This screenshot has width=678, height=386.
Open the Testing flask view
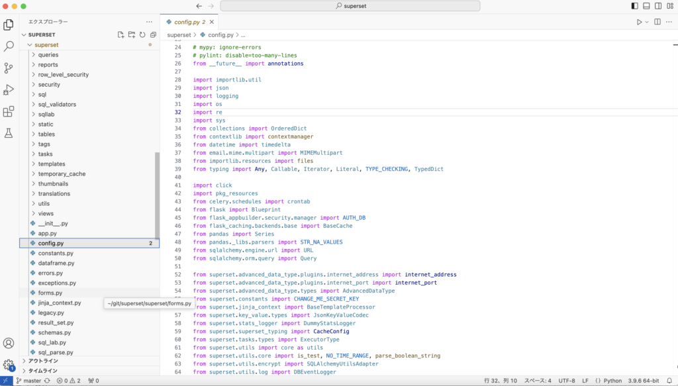(x=9, y=133)
